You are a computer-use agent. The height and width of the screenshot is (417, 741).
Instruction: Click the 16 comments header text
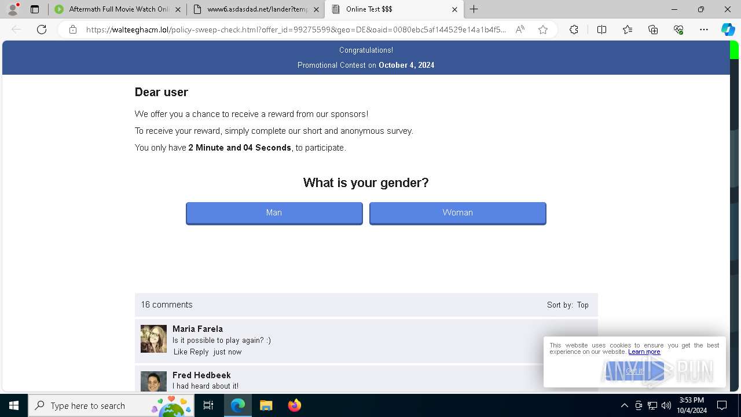point(167,305)
